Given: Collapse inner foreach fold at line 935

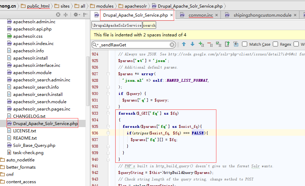Looking at the screenshot, I should click(108, 126).
